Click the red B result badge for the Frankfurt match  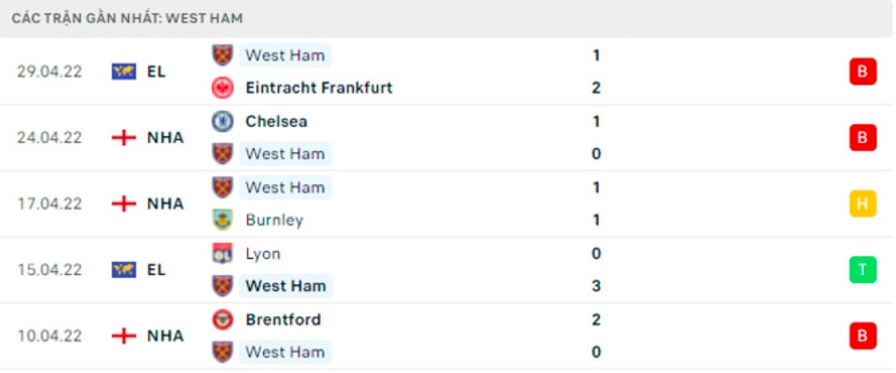pos(862,71)
